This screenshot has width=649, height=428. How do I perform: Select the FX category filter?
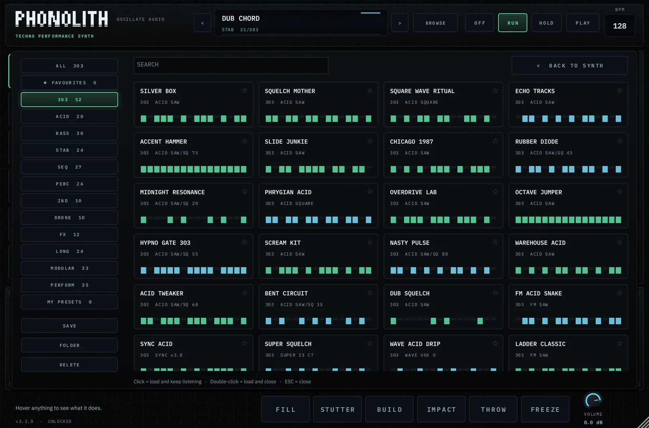point(69,234)
